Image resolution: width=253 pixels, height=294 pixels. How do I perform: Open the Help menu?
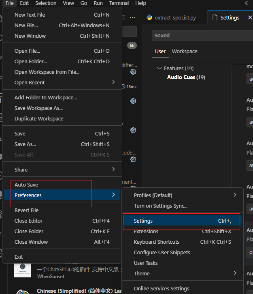pyautogui.click(x=141, y=3)
